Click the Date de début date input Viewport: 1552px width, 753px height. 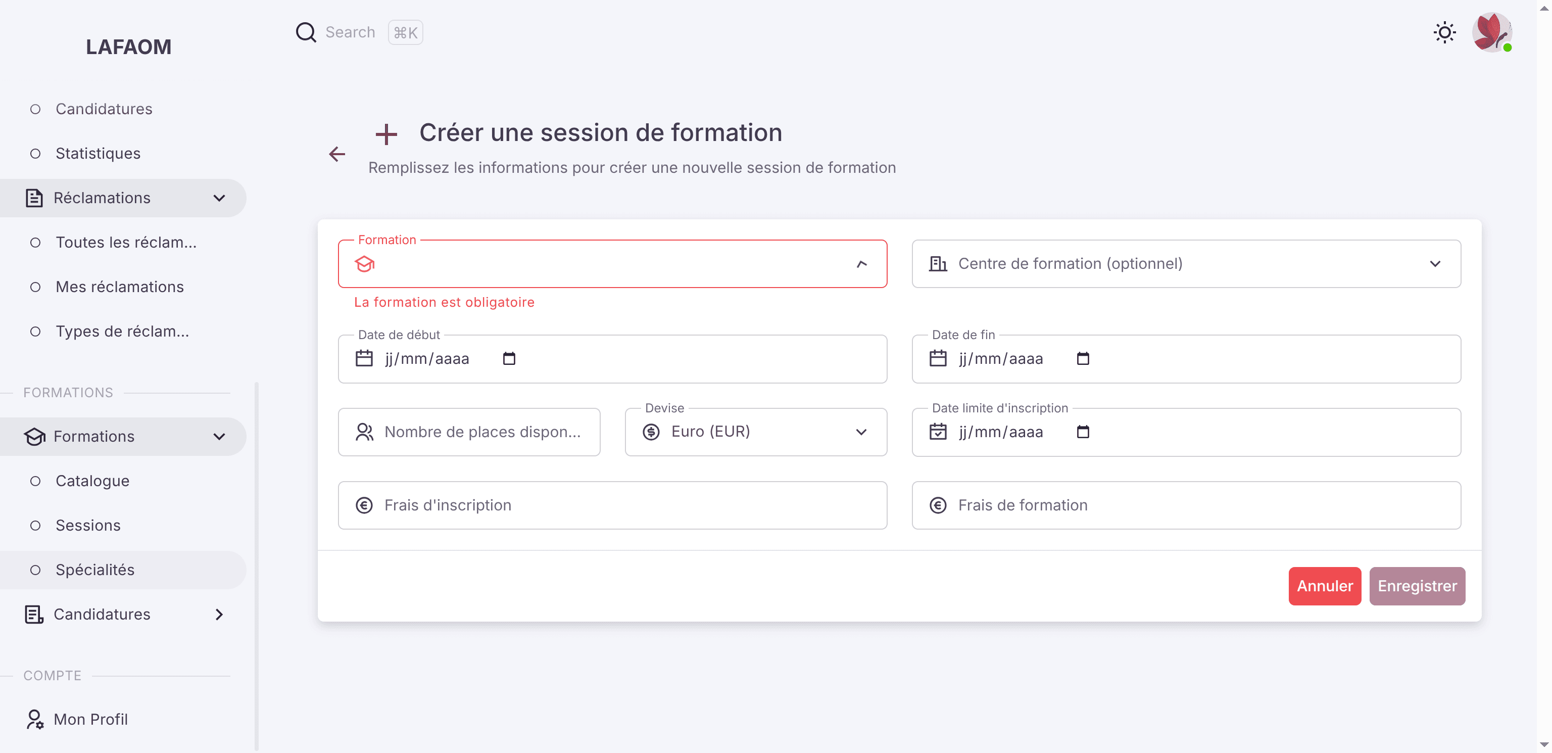pyautogui.click(x=612, y=359)
